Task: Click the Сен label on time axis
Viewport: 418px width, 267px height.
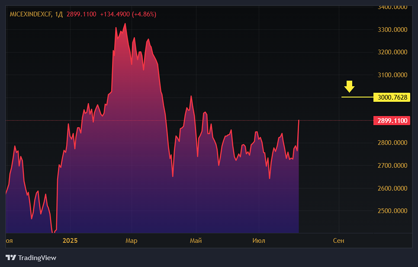Action: 338,240
